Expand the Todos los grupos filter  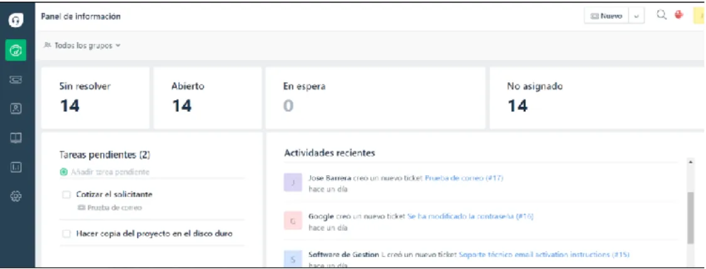click(82, 46)
